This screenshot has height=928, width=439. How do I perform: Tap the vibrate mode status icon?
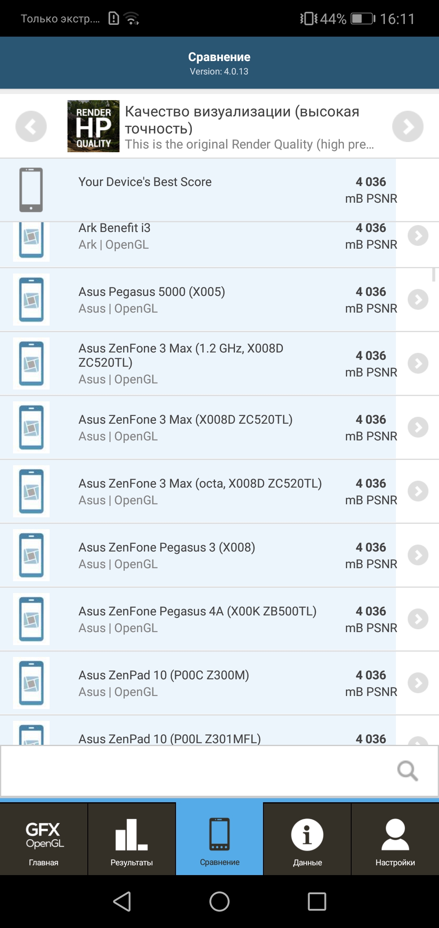click(x=309, y=18)
